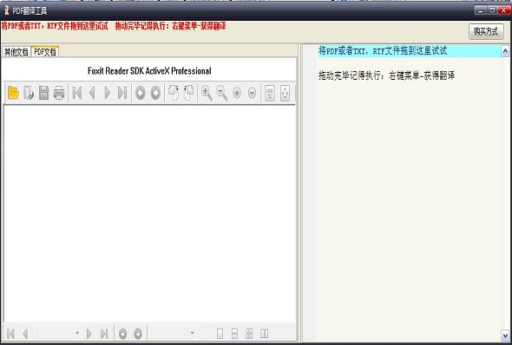Screen dimensions: 512x345
Task: Select facing pages layout icon
Action: click(x=264, y=333)
